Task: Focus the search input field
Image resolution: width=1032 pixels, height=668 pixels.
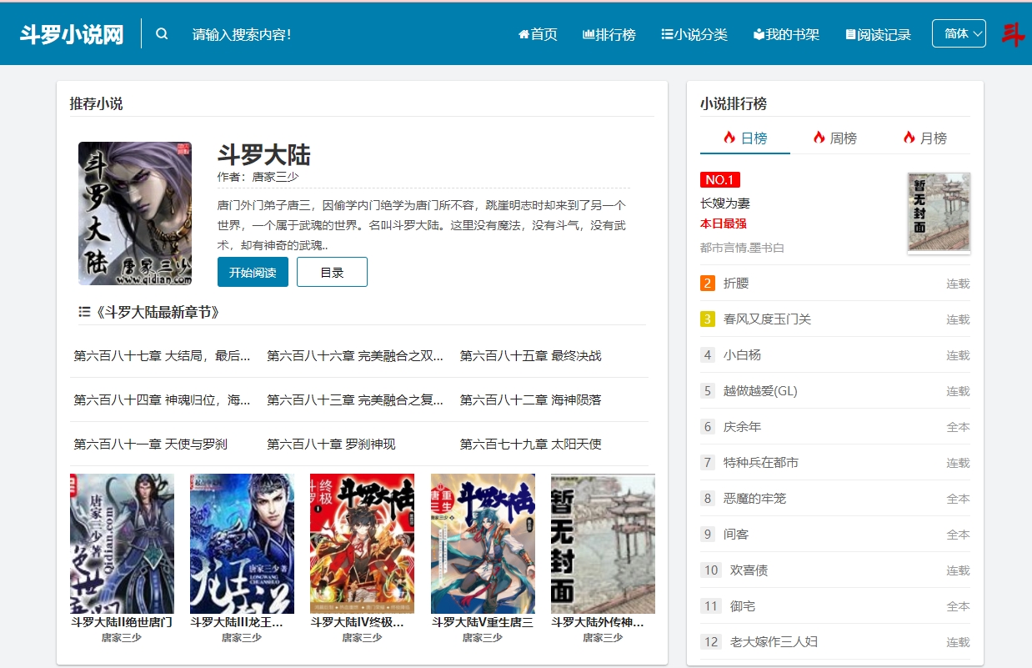Action: click(x=333, y=34)
